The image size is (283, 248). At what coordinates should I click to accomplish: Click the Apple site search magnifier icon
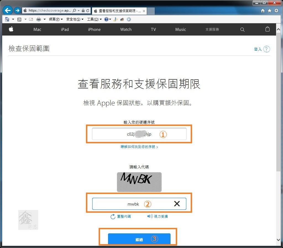click(x=242, y=29)
